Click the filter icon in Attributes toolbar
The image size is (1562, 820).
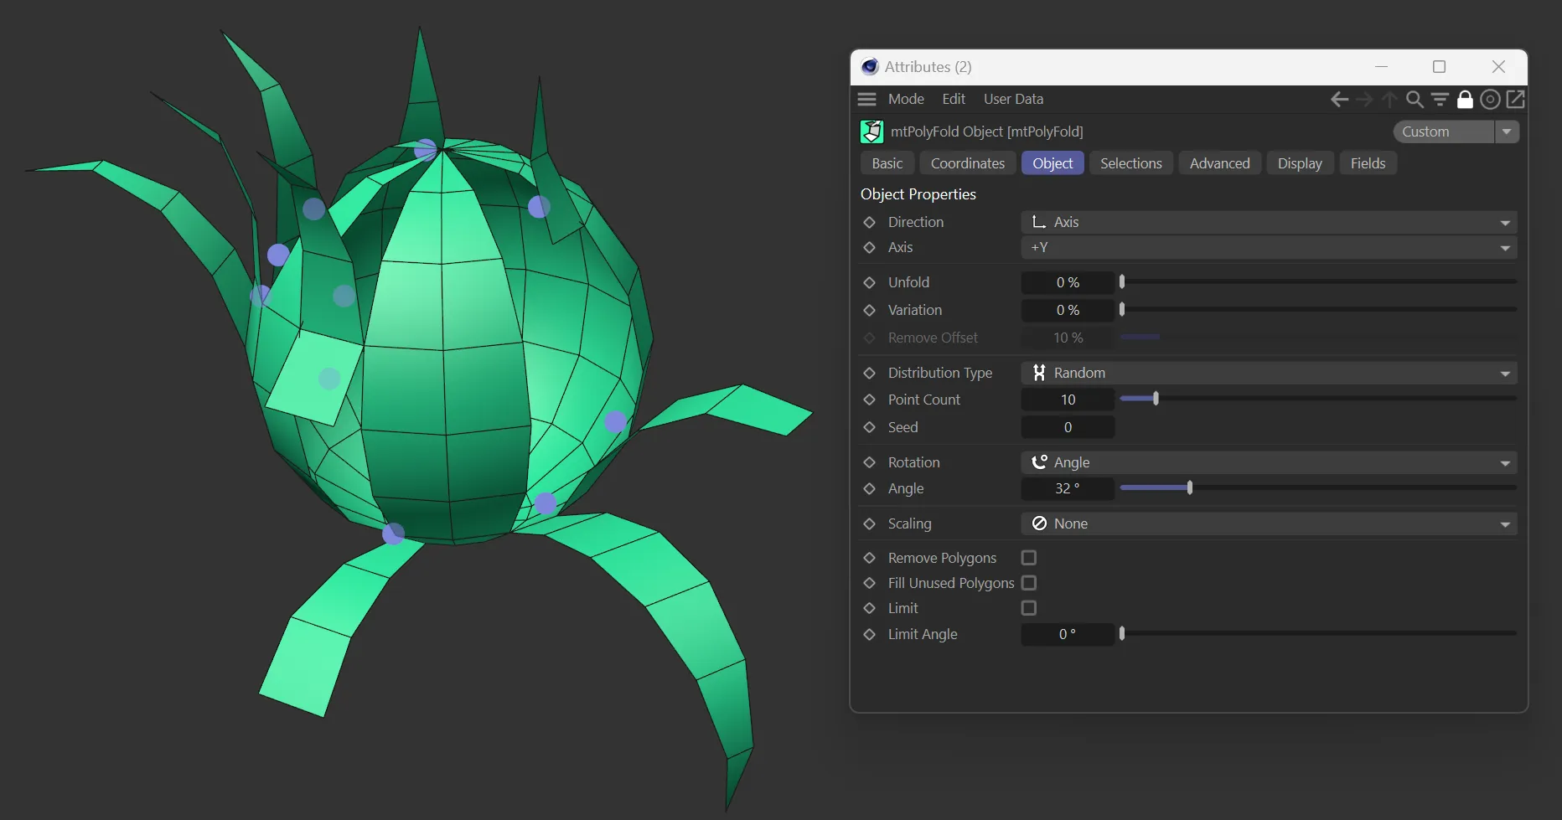(1440, 100)
